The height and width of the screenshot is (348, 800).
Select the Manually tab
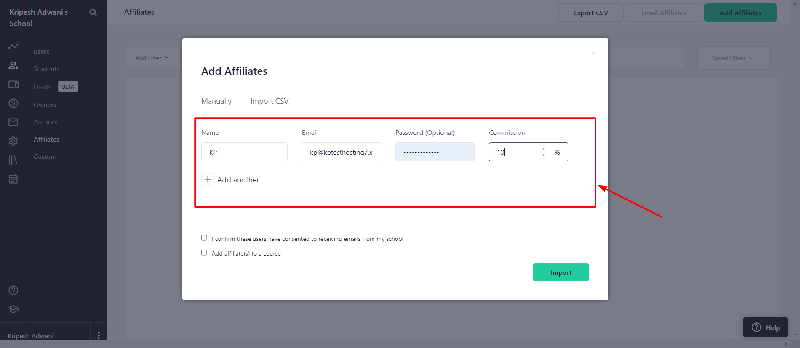(x=216, y=101)
